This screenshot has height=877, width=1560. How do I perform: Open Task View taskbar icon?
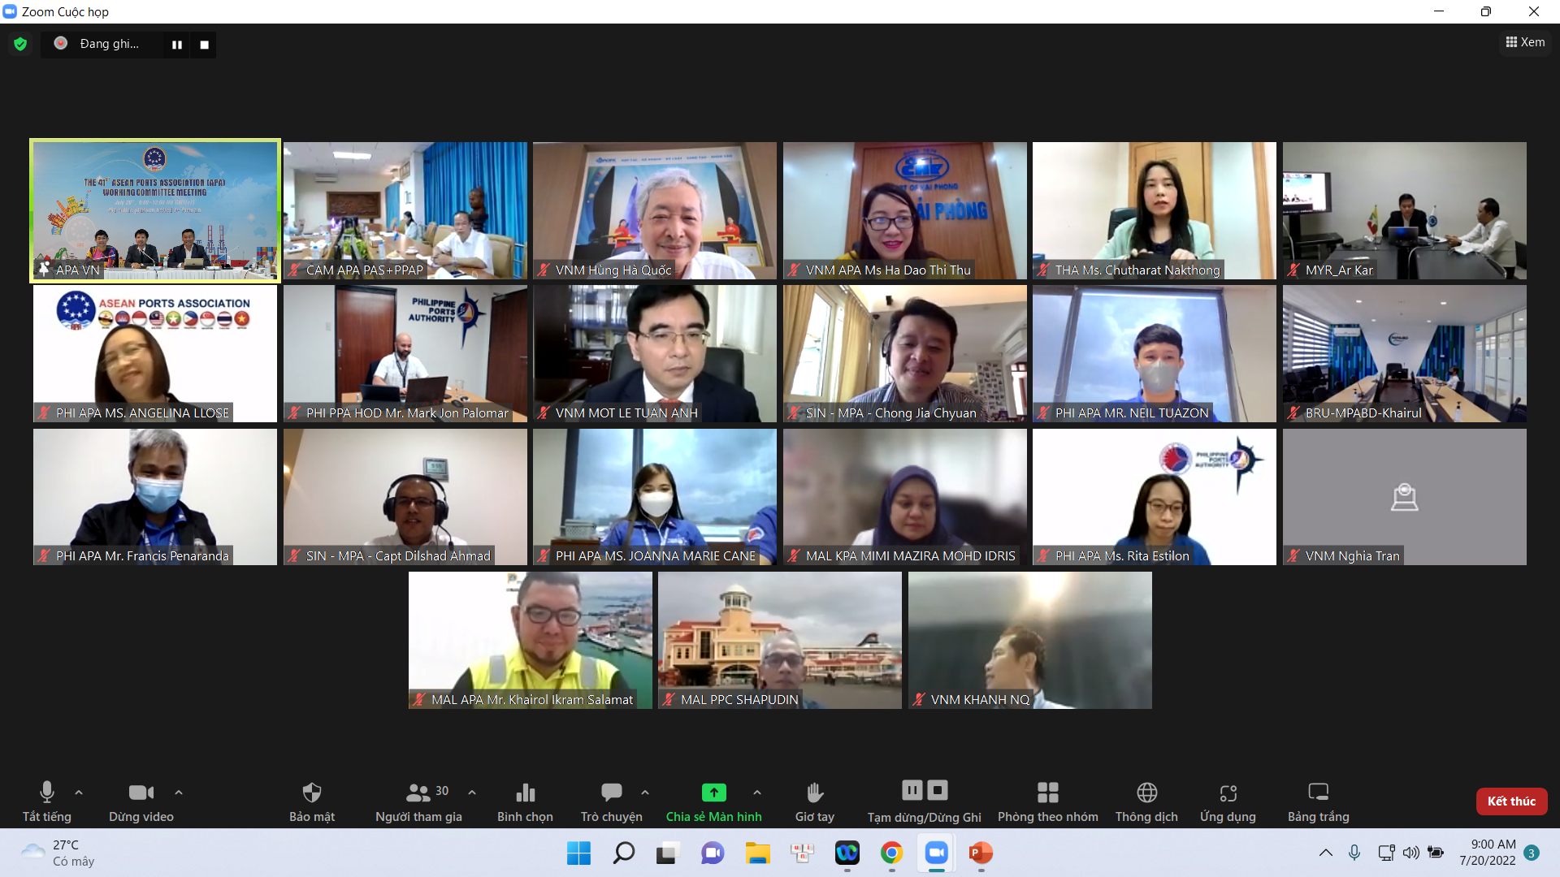[x=668, y=853]
